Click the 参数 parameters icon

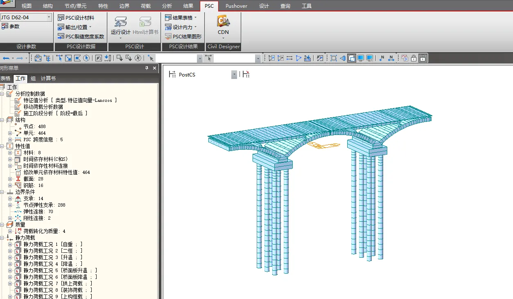tap(5, 26)
